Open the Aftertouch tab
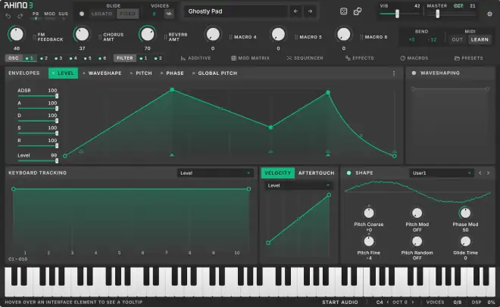 [317, 173]
